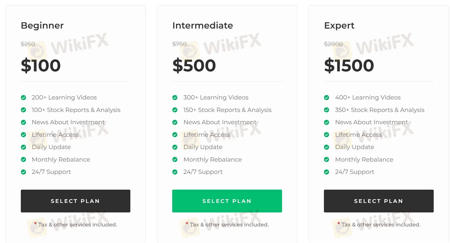Click Intermediate plan's Lifetime Access check icon
Viewport: 450px width, 243px height.
coord(175,135)
